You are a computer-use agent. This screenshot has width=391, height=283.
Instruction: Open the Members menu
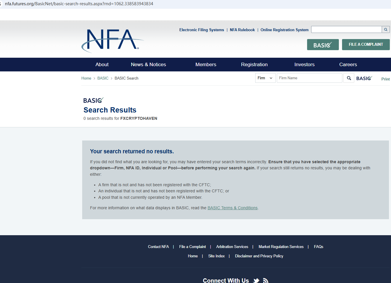point(206,64)
